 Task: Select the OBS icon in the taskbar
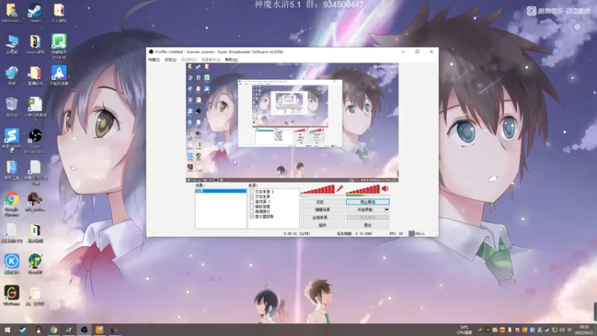[84, 330]
